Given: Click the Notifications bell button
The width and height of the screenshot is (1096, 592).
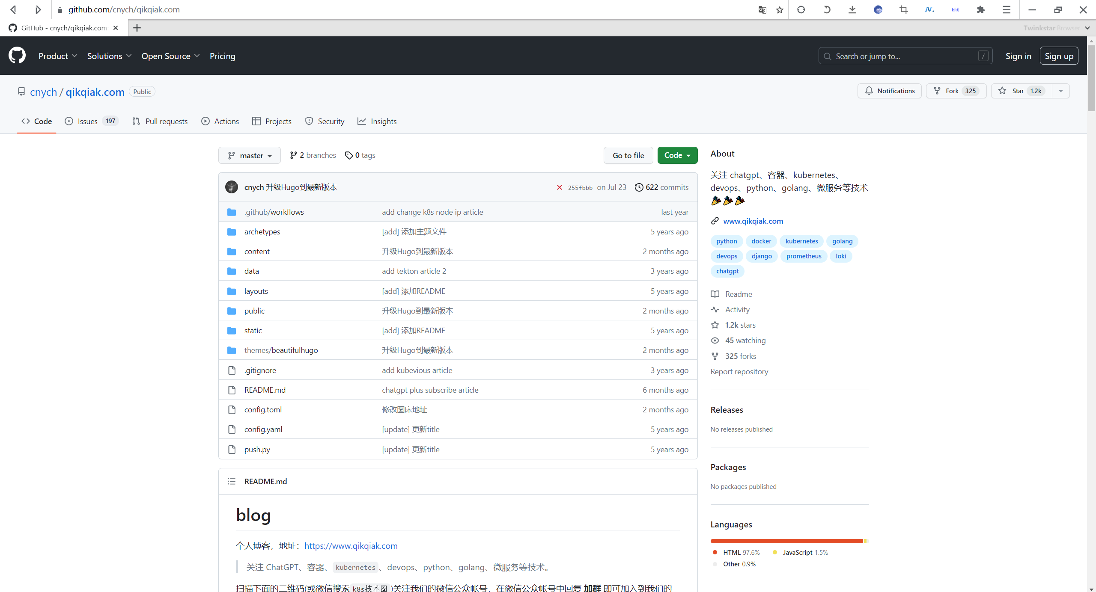Looking at the screenshot, I should pyautogui.click(x=890, y=91).
